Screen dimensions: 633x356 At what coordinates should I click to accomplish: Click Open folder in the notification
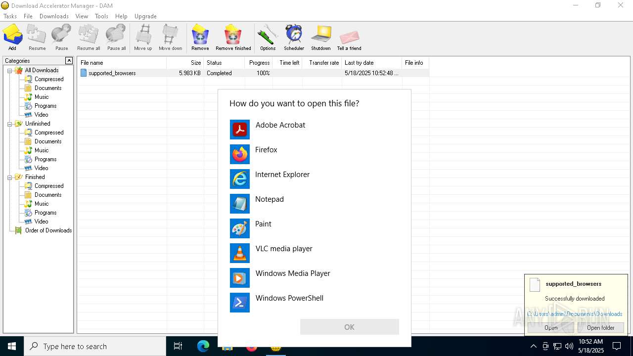[x=600, y=327]
